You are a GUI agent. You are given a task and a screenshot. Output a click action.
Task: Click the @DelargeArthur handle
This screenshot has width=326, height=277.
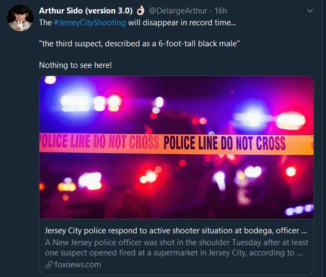tap(178, 11)
